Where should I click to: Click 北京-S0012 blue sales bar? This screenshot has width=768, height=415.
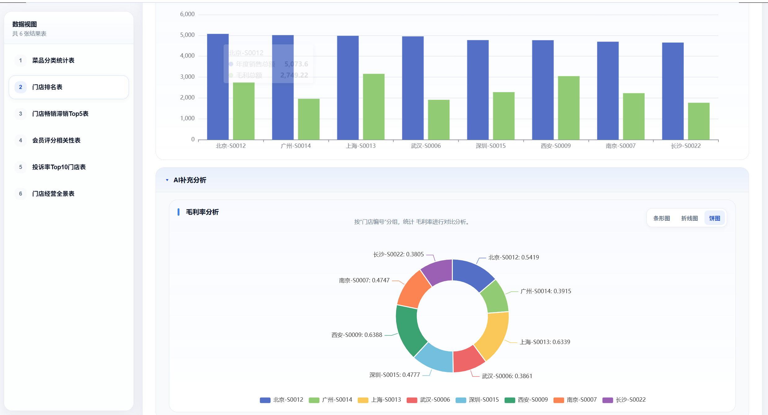(218, 87)
